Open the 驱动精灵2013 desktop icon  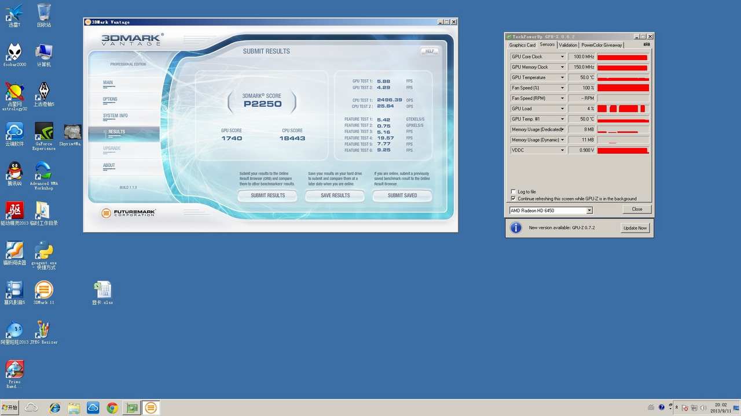14,213
